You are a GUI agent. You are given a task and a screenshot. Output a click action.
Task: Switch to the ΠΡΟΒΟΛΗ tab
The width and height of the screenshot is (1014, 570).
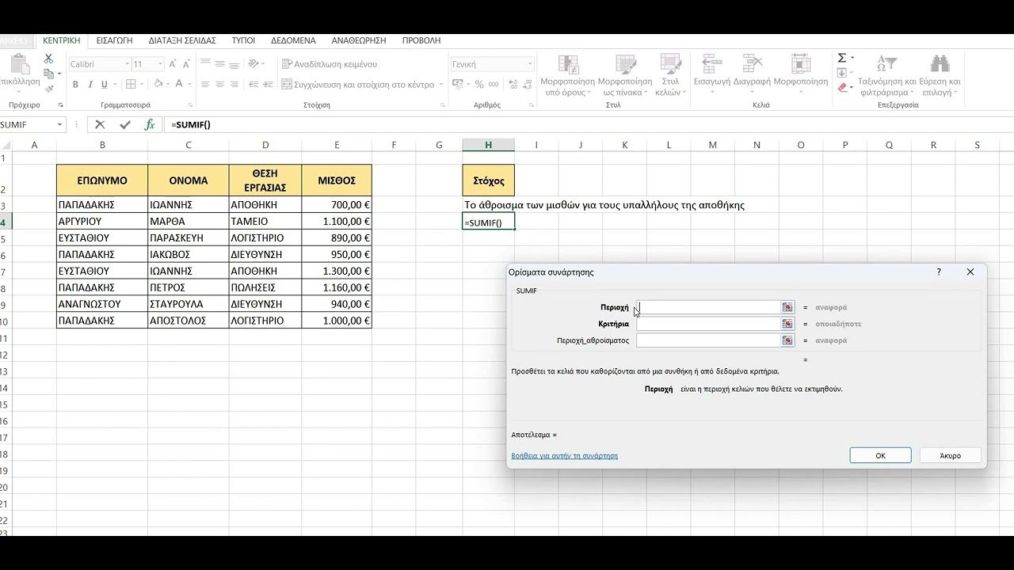pos(421,40)
